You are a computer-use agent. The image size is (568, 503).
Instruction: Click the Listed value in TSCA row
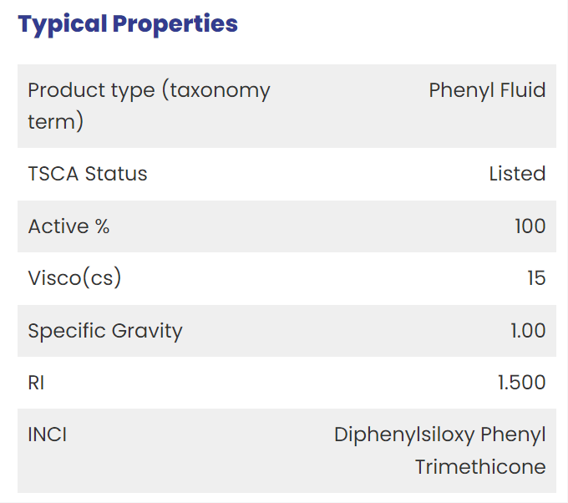(517, 174)
